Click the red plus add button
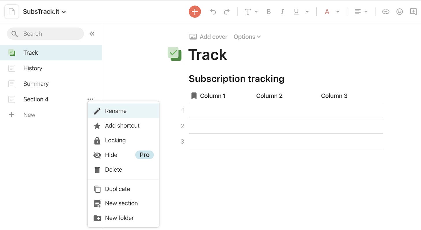 point(195,12)
